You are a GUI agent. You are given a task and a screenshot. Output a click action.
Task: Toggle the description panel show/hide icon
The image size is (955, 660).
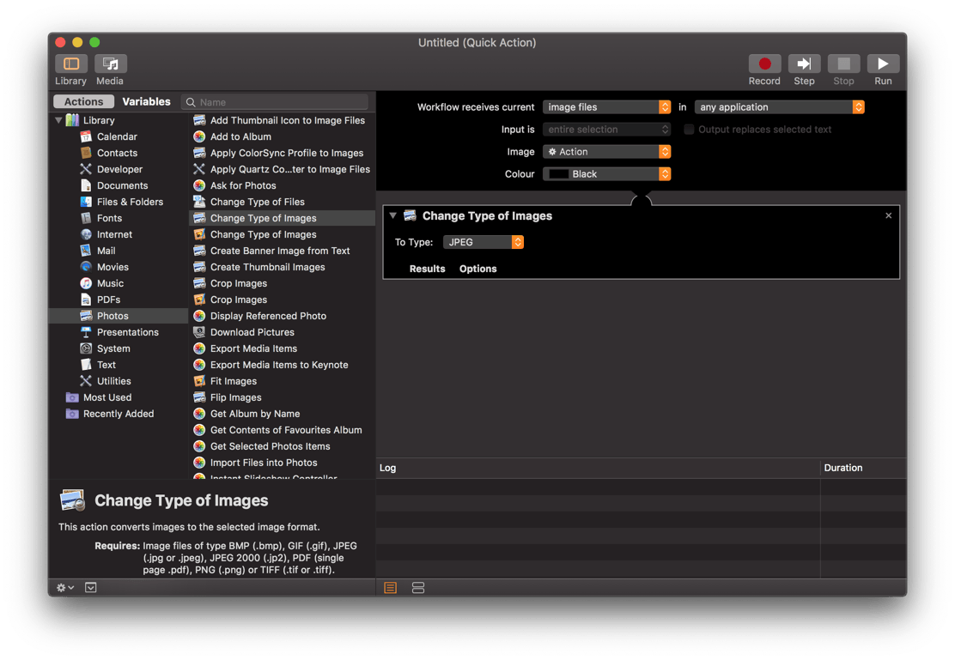tap(91, 588)
